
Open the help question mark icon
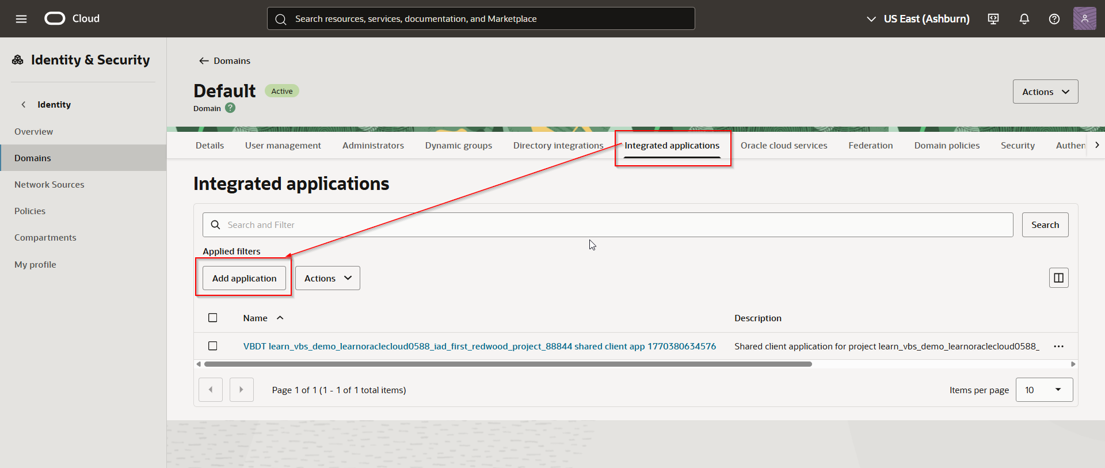[x=1054, y=19]
